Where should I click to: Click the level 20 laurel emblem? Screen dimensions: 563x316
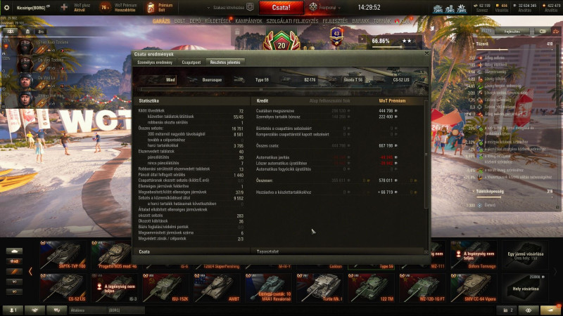pyautogui.click(x=281, y=42)
